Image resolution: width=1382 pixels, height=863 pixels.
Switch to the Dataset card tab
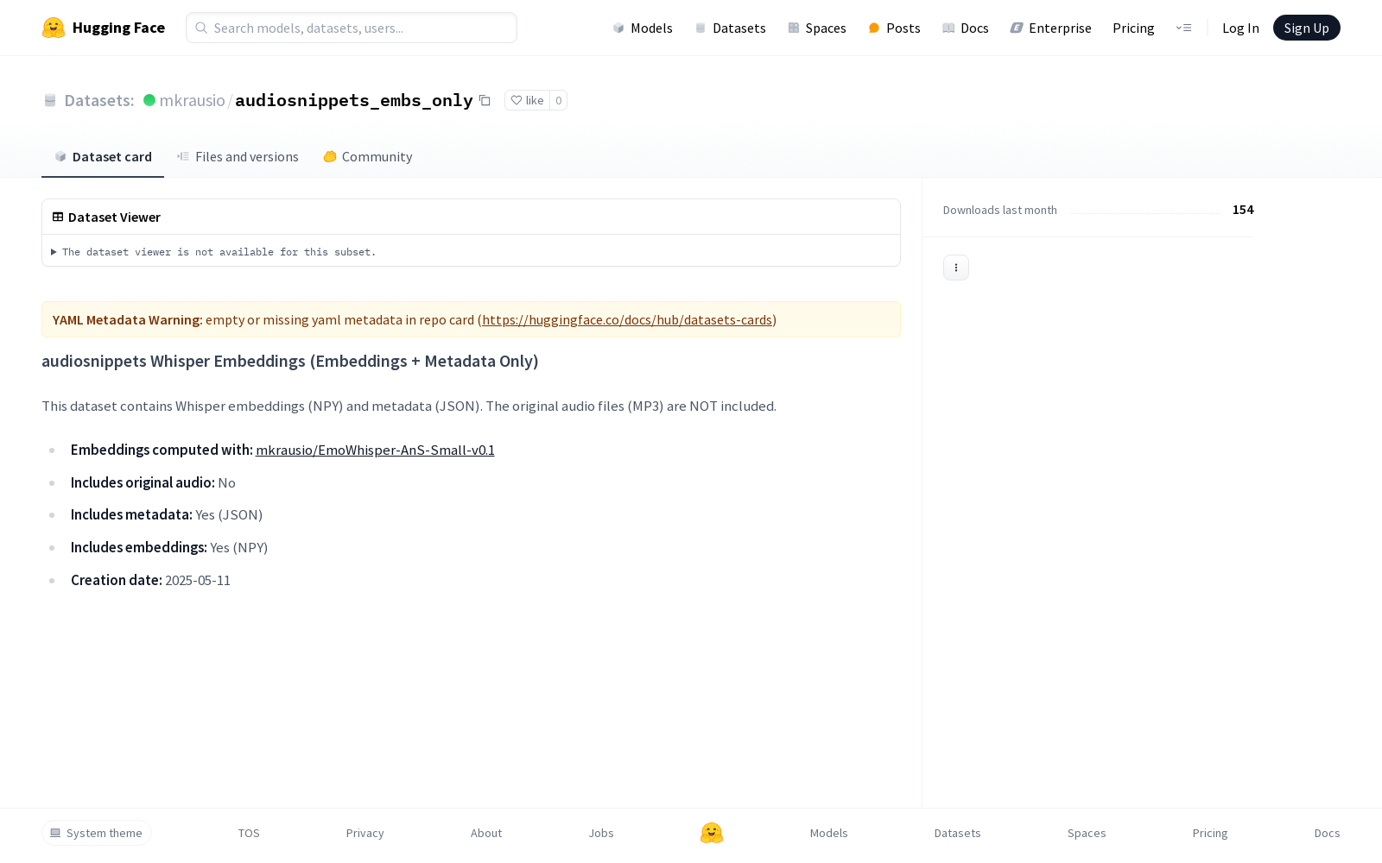tap(103, 156)
